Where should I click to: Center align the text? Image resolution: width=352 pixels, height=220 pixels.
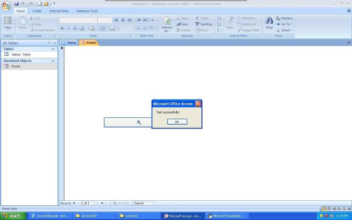pyautogui.click(x=123, y=21)
